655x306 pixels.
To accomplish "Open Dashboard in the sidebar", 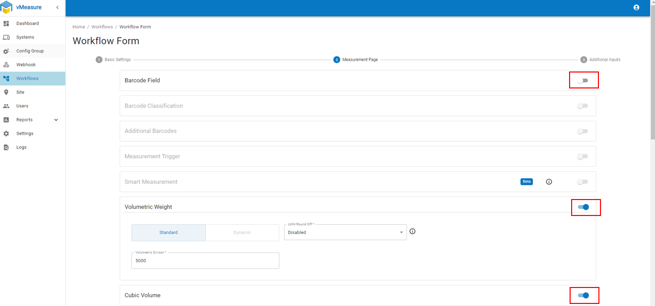I will pos(32,24).
